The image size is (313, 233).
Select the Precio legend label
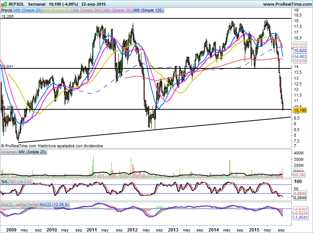coord(7,10)
